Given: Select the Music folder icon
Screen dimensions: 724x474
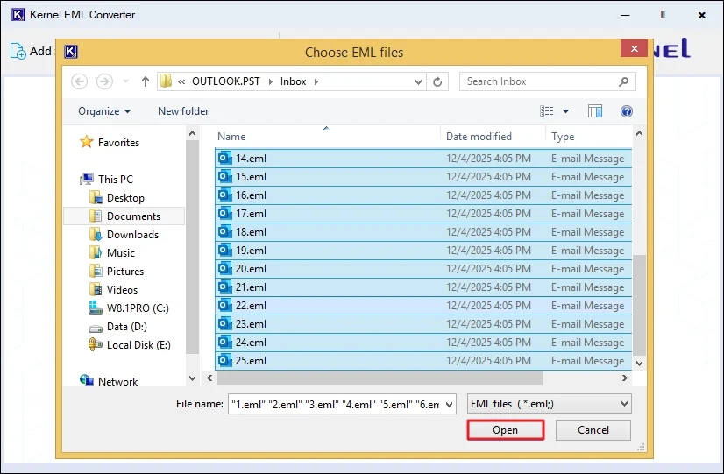Looking at the screenshot, I should pos(96,252).
